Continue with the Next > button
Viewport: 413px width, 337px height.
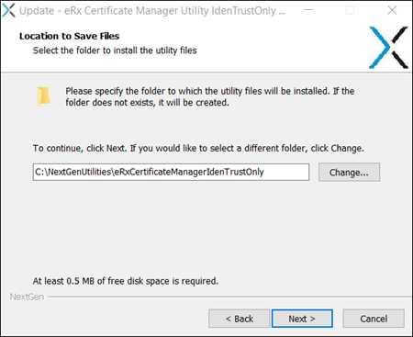coord(302,319)
